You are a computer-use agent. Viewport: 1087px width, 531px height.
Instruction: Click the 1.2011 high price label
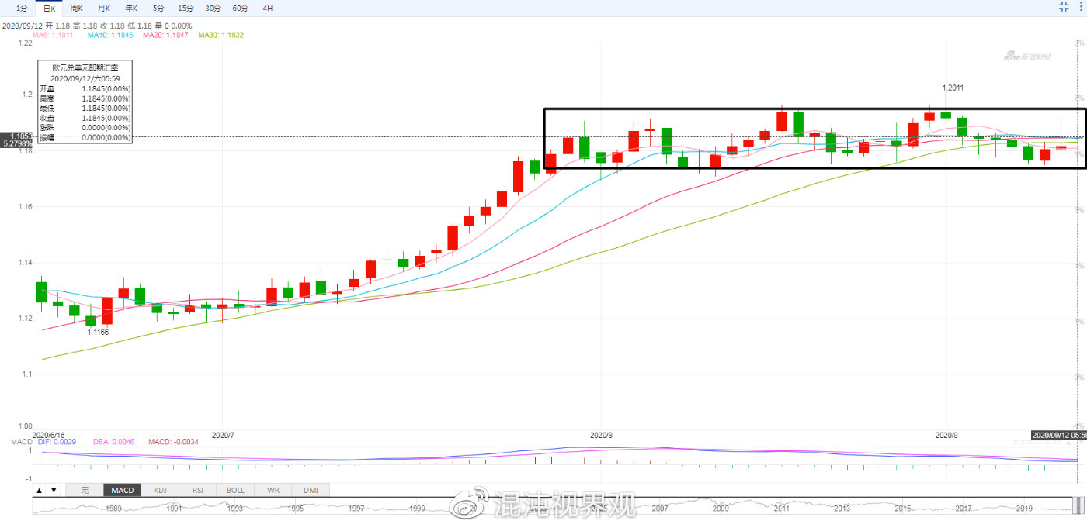(953, 88)
